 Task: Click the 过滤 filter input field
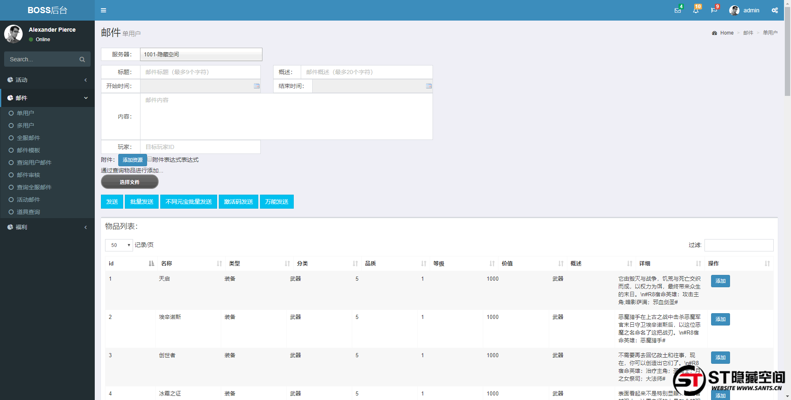(x=739, y=245)
